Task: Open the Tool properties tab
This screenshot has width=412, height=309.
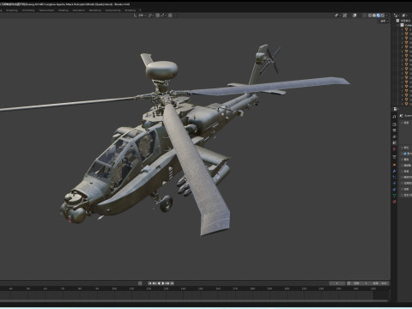Action: [394, 117]
